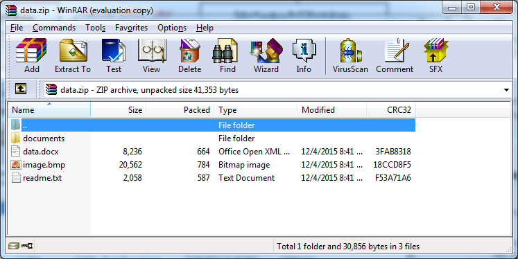
Task: Sort file list by Name column
Action: pyautogui.click(x=49, y=110)
